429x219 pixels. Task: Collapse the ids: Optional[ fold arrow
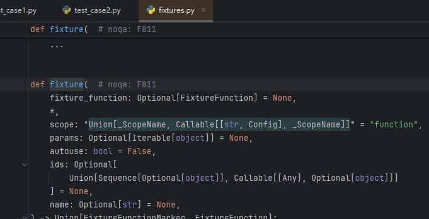[x=25, y=165]
